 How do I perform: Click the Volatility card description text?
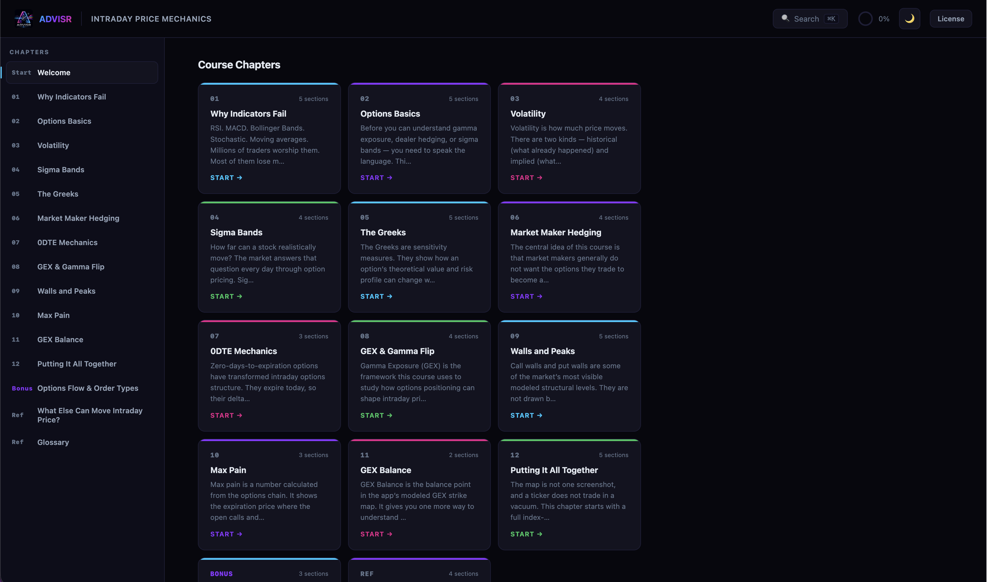point(569,145)
